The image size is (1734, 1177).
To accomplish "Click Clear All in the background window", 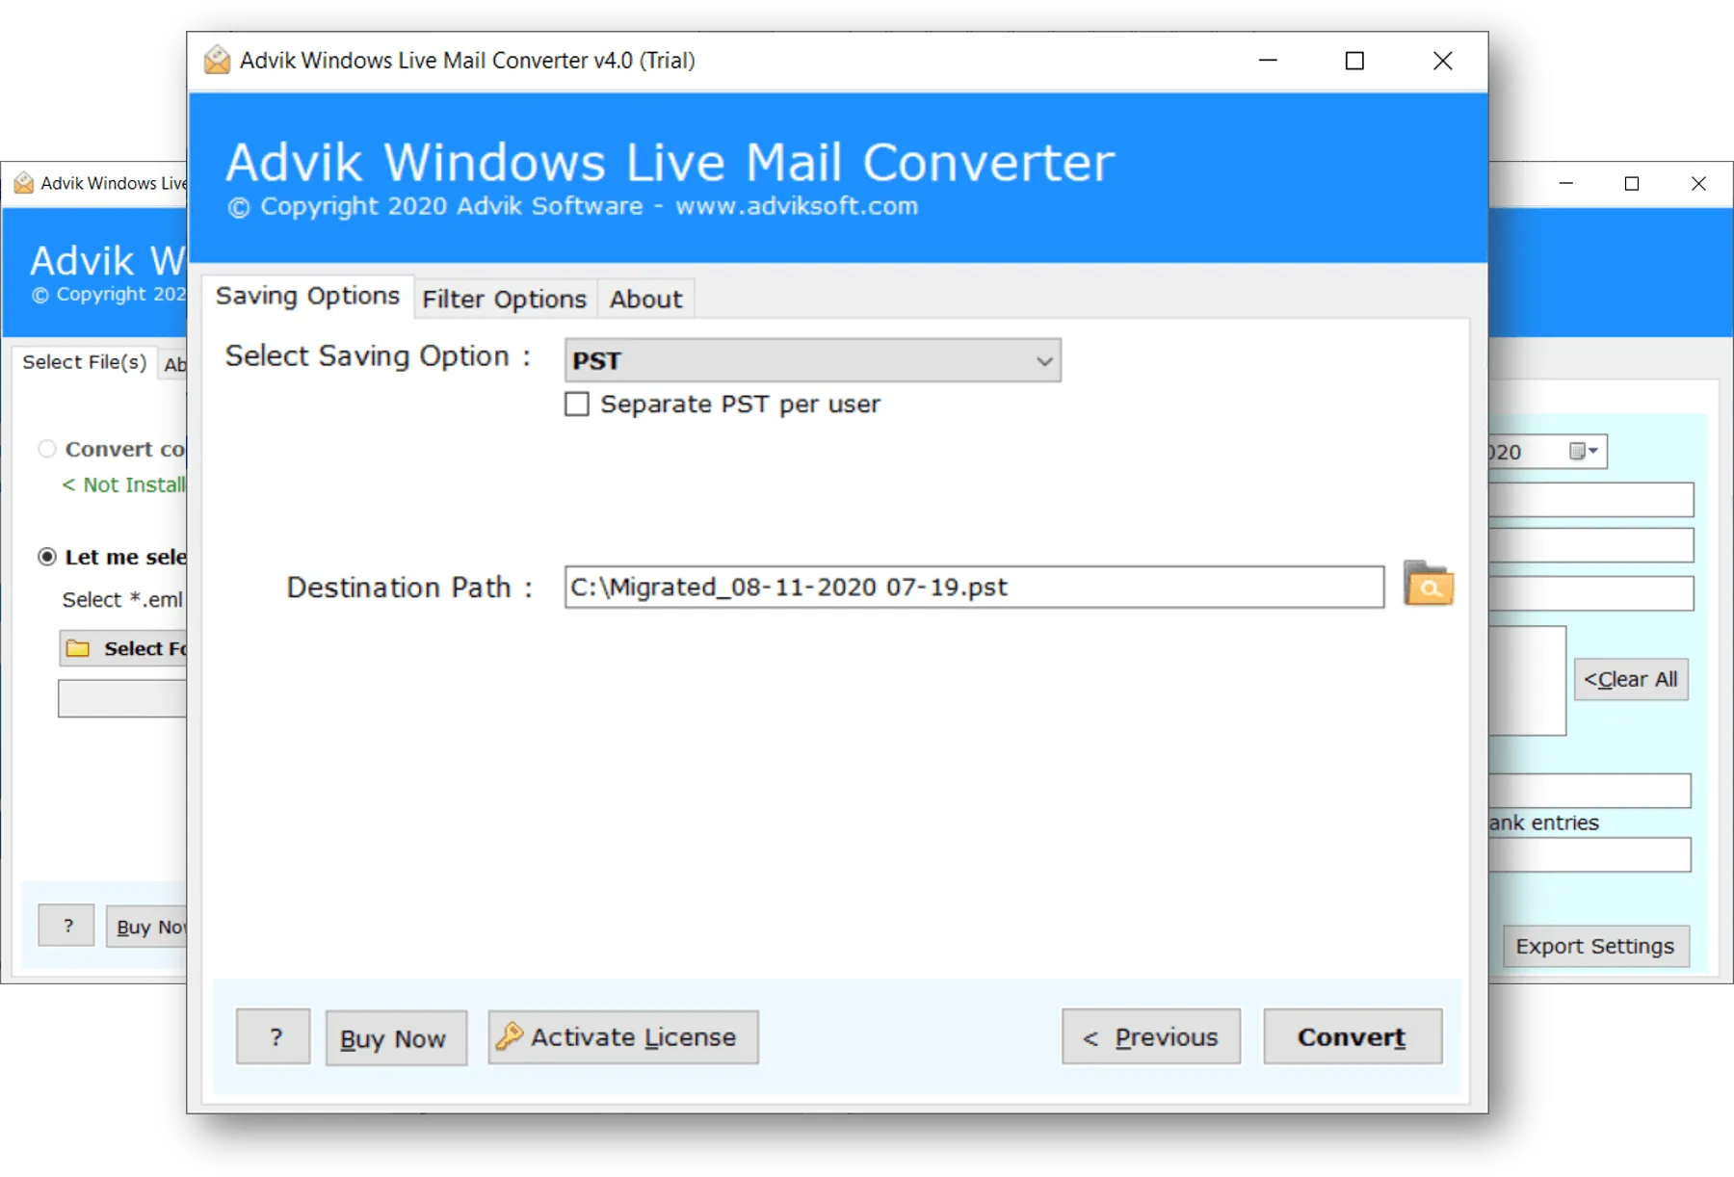I will [1630, 679].
